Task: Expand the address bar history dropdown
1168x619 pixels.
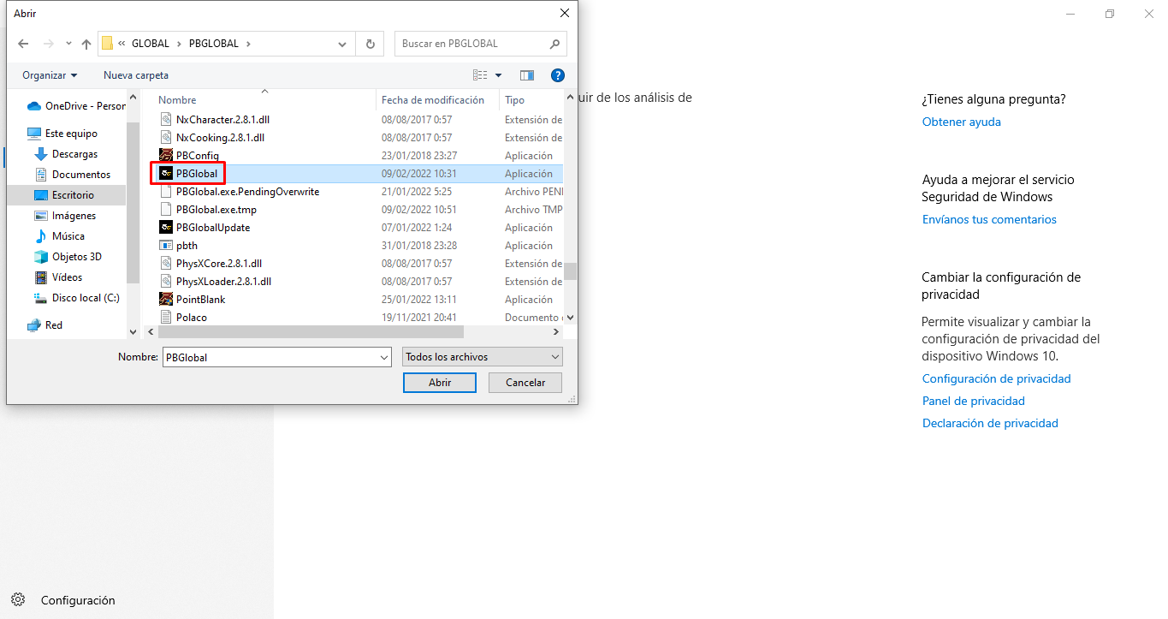Action: (342, 44)
